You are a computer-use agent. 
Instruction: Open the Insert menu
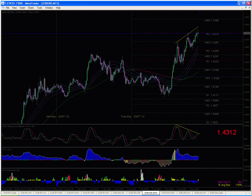click(x=22, y=8)
